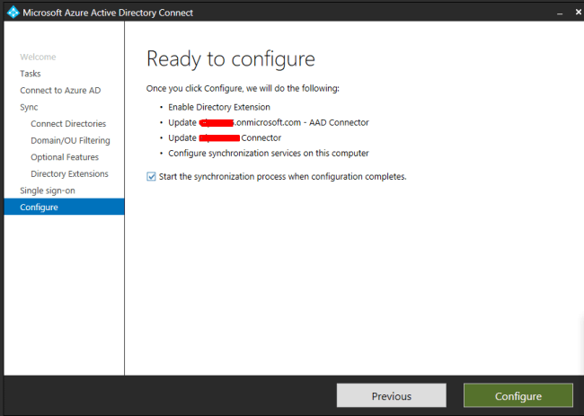Click the onmicrosoft.com - AAD Connector line
This screenshot has height=416, width=584.
tap(269, 122)
